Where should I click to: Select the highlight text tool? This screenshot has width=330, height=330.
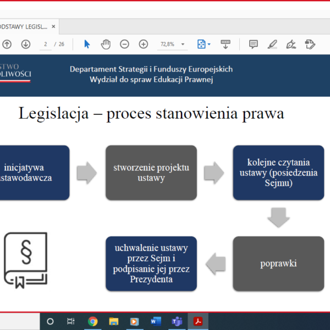(272, 44)
